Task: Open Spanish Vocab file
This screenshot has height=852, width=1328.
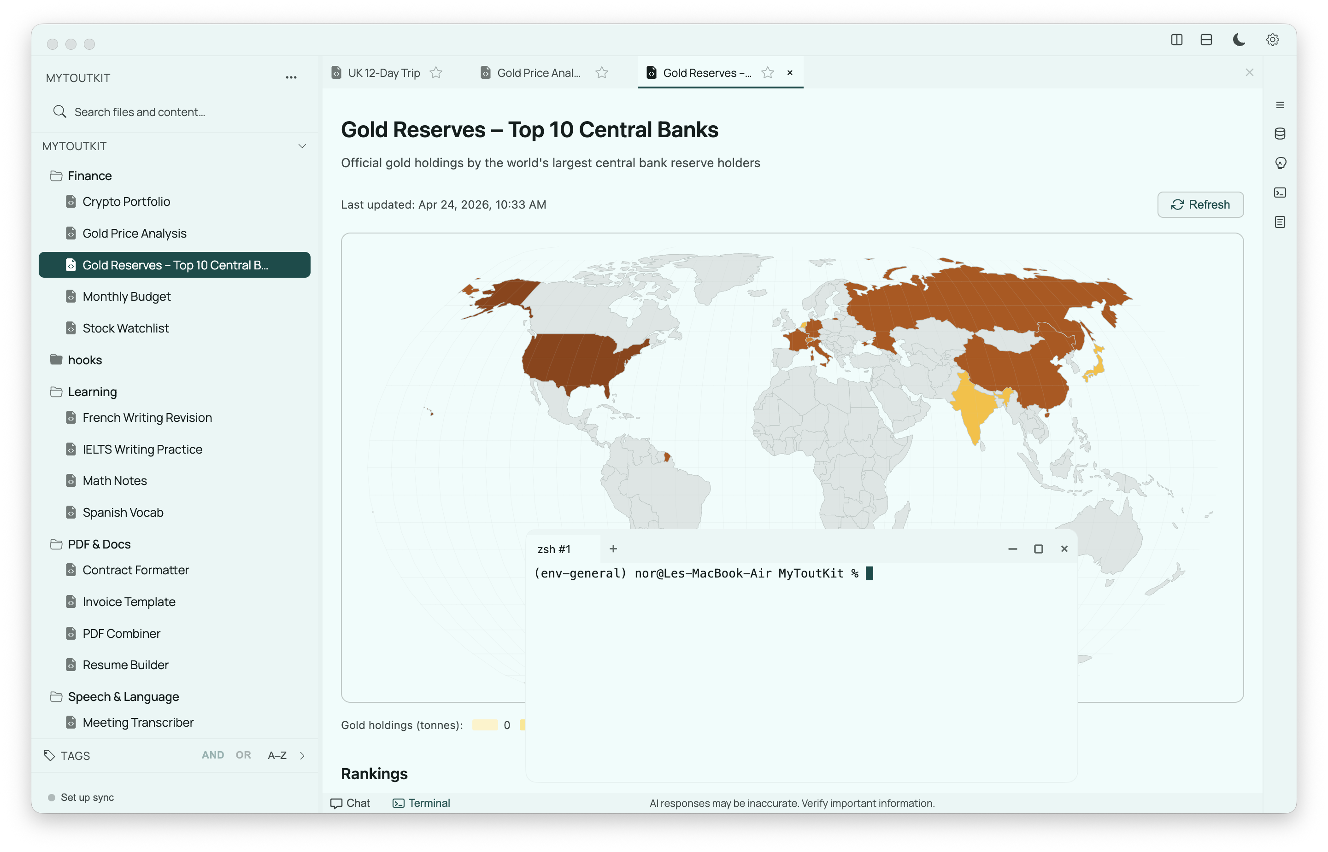Action: [x=123, y=512]
